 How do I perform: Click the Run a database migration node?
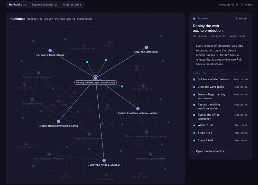click(x=49, y=154)
